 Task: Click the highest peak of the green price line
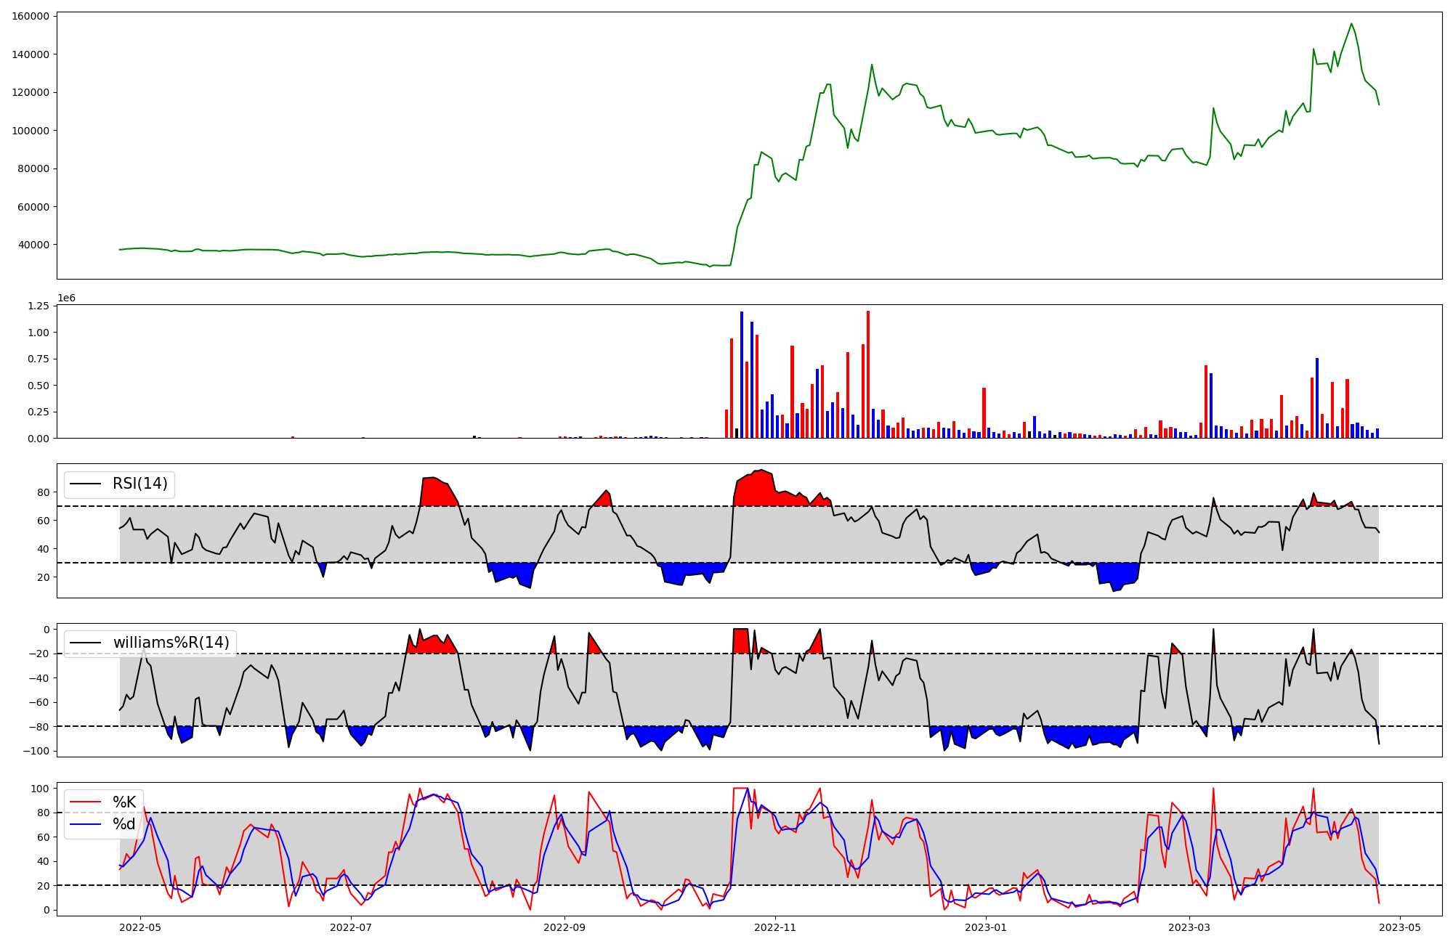(x=1351, y=24)
